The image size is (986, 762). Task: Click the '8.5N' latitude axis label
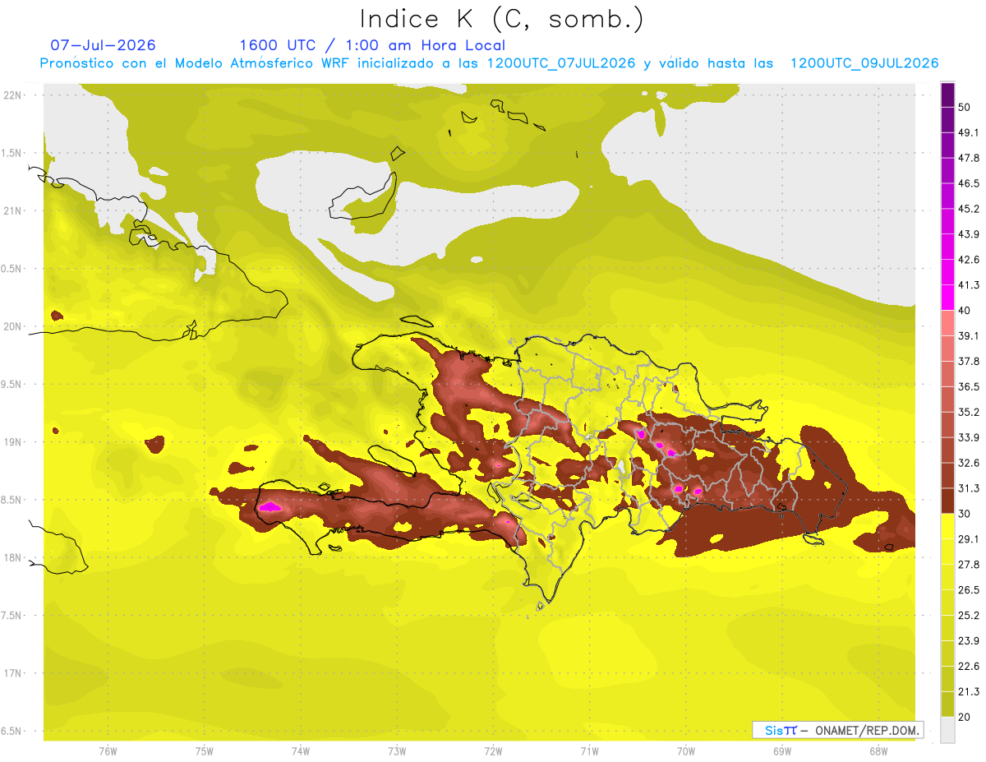pyautogui.click(x=12, y=500)
